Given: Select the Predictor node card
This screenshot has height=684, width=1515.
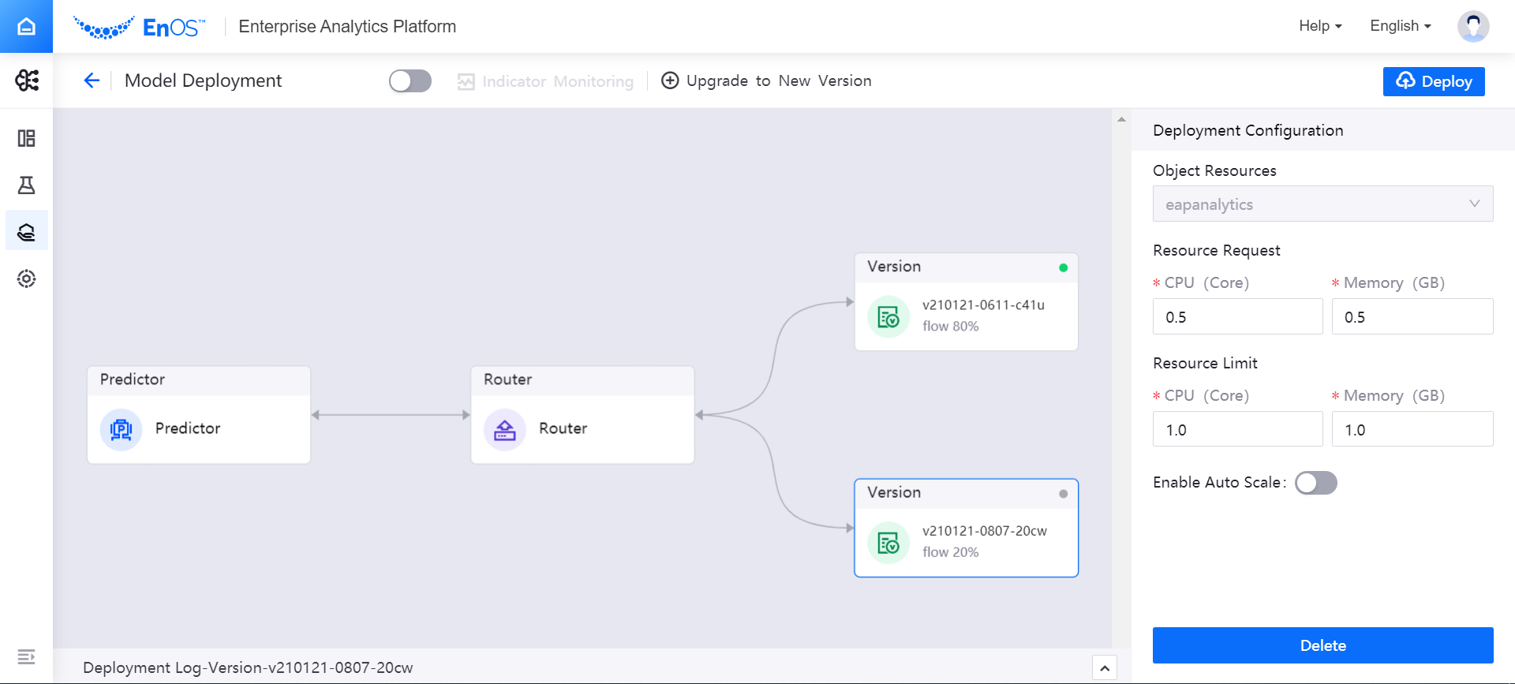Looking at the screenshot, I should (199, 415).
